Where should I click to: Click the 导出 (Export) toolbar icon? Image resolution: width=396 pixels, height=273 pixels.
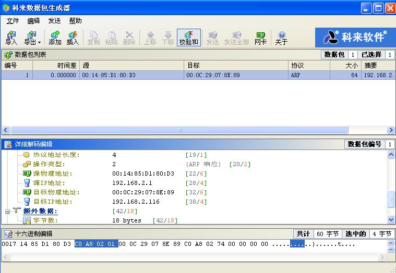30,38
